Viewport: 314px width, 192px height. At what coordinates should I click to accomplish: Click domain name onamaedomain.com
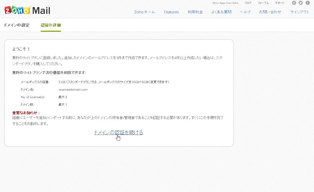coord(73,90)
